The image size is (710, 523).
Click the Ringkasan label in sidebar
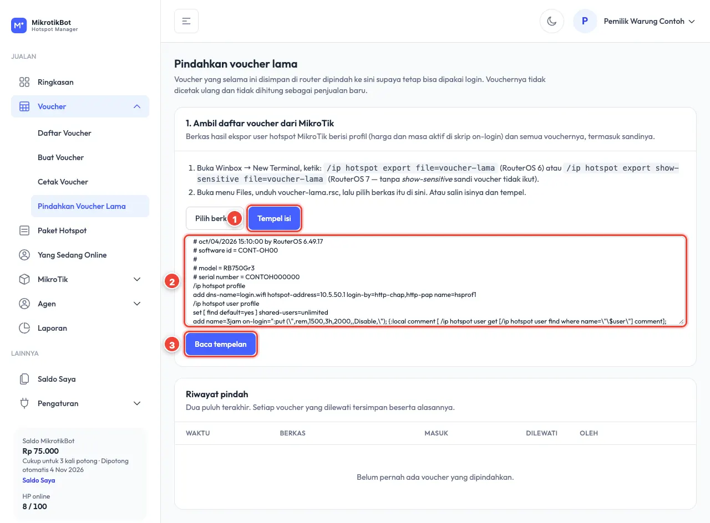click(55, 82)
